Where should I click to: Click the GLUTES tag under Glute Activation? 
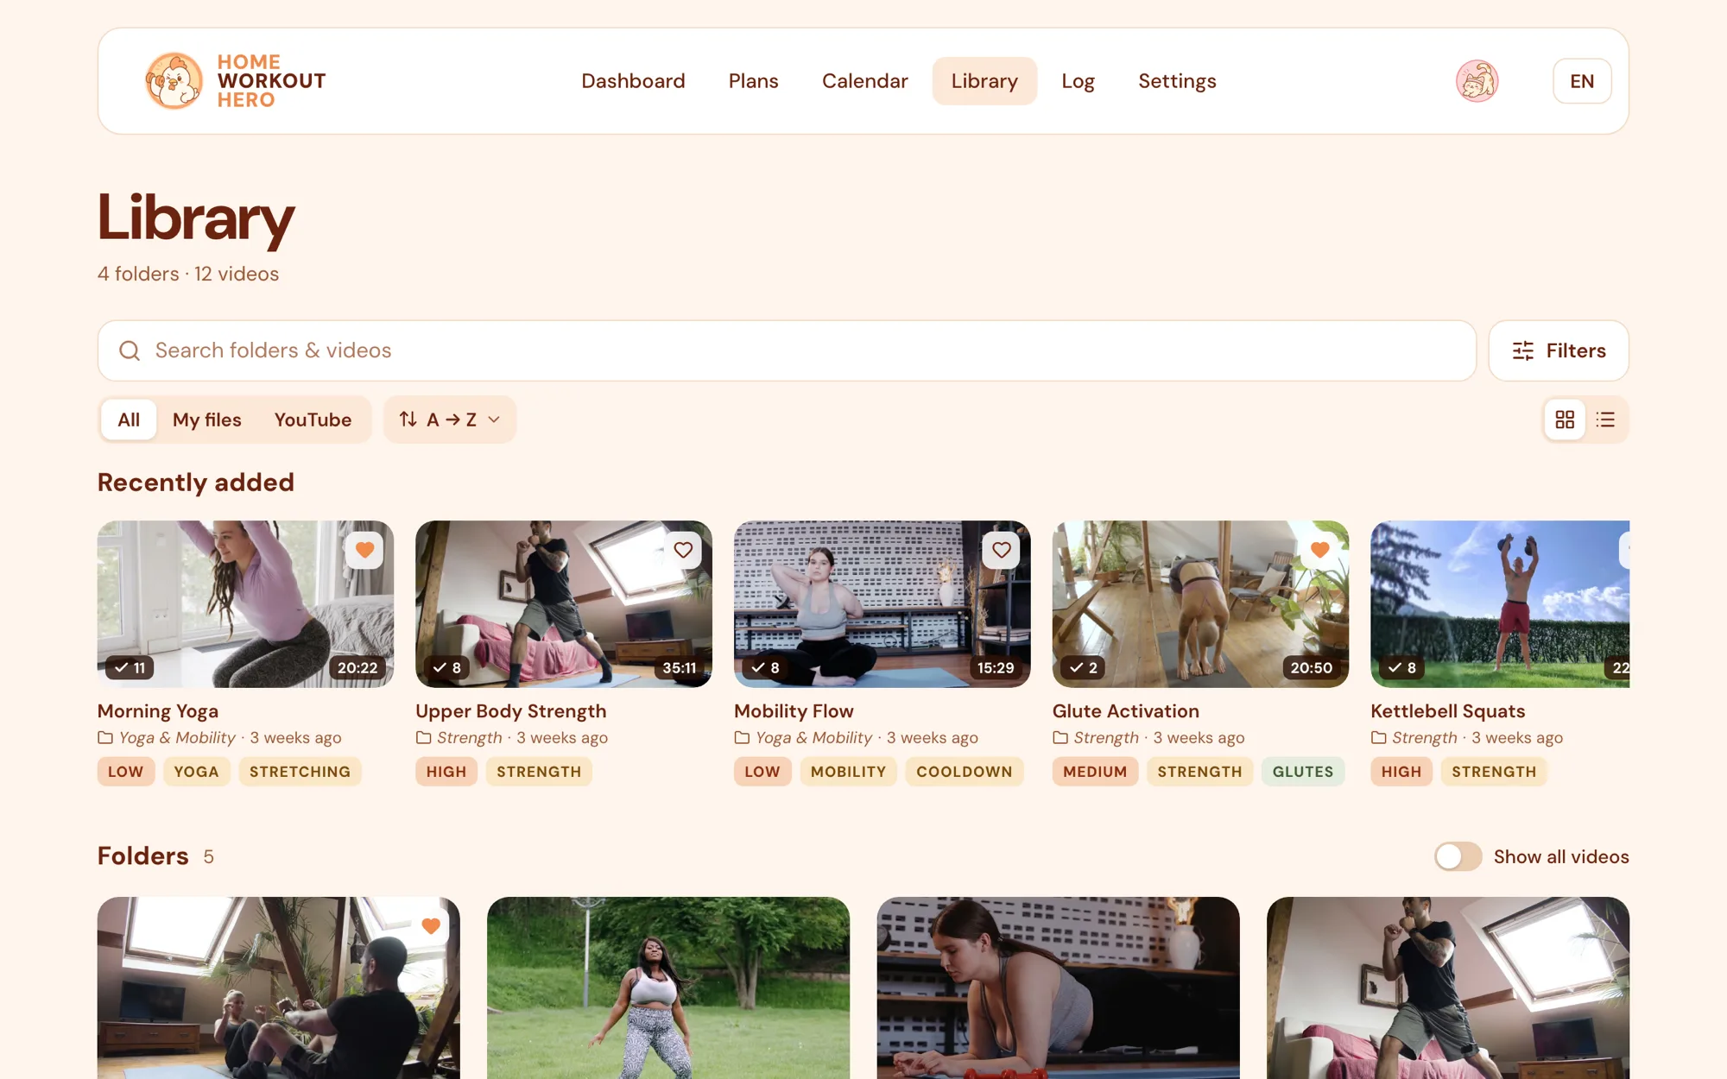pyautogui.click(x=1302, y=772)
